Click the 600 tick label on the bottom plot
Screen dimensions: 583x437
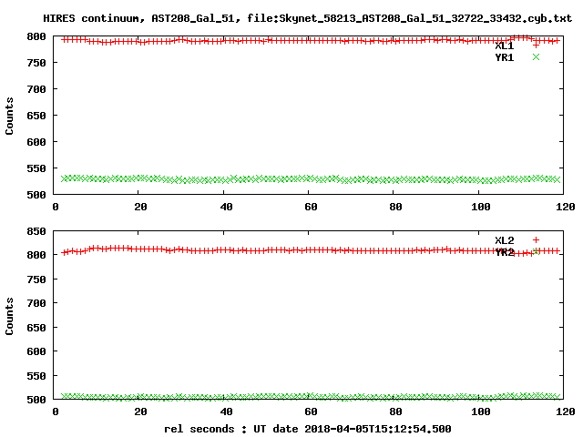click(36, 351)
